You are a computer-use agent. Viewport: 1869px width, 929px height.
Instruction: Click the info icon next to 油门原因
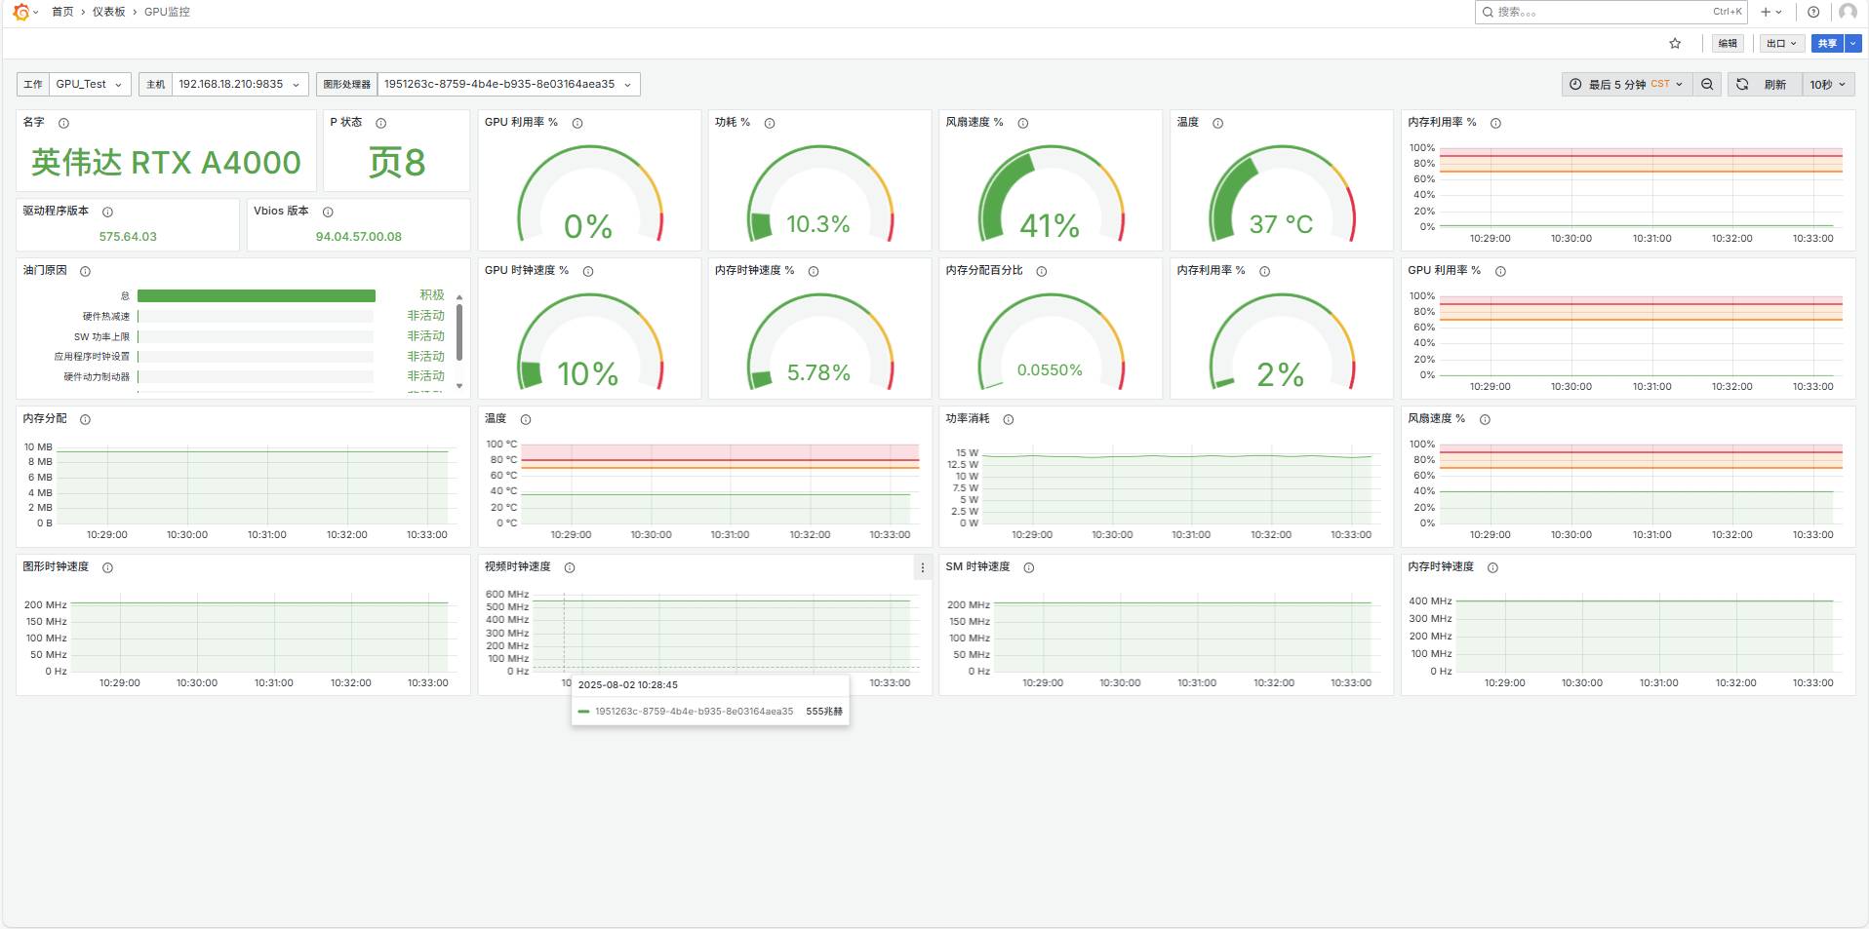click(x=85, y=271)
